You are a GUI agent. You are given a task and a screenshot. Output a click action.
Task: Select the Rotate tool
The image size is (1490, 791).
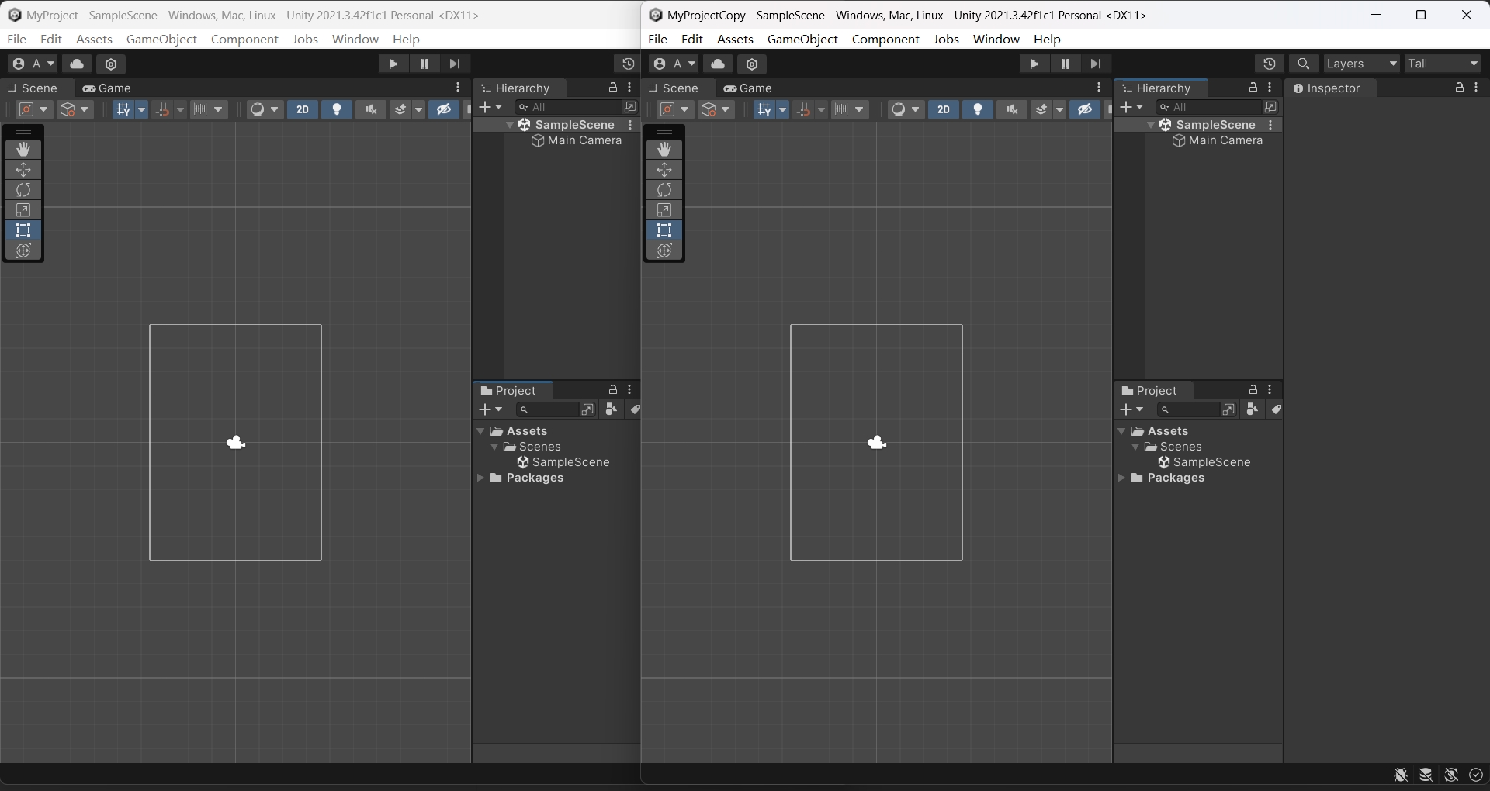(x=23, y=190)
